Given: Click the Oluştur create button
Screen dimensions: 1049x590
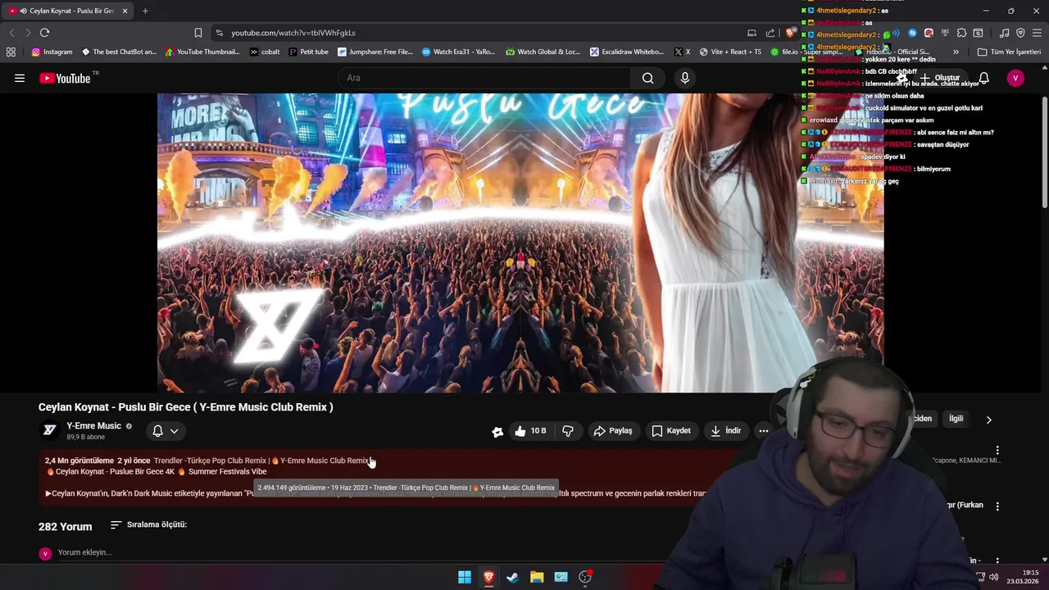Looking at the screenshot, I should tap(939, 78).
